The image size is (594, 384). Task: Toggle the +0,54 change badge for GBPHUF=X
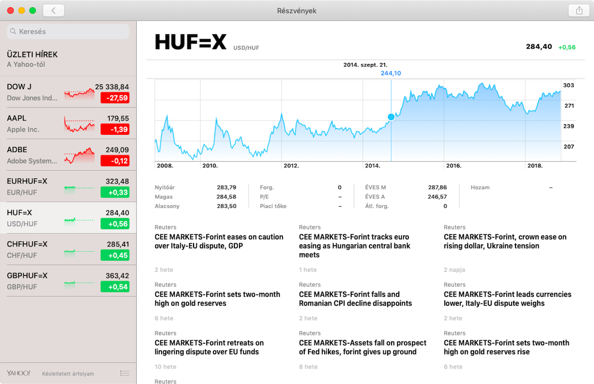click(115, 286)
